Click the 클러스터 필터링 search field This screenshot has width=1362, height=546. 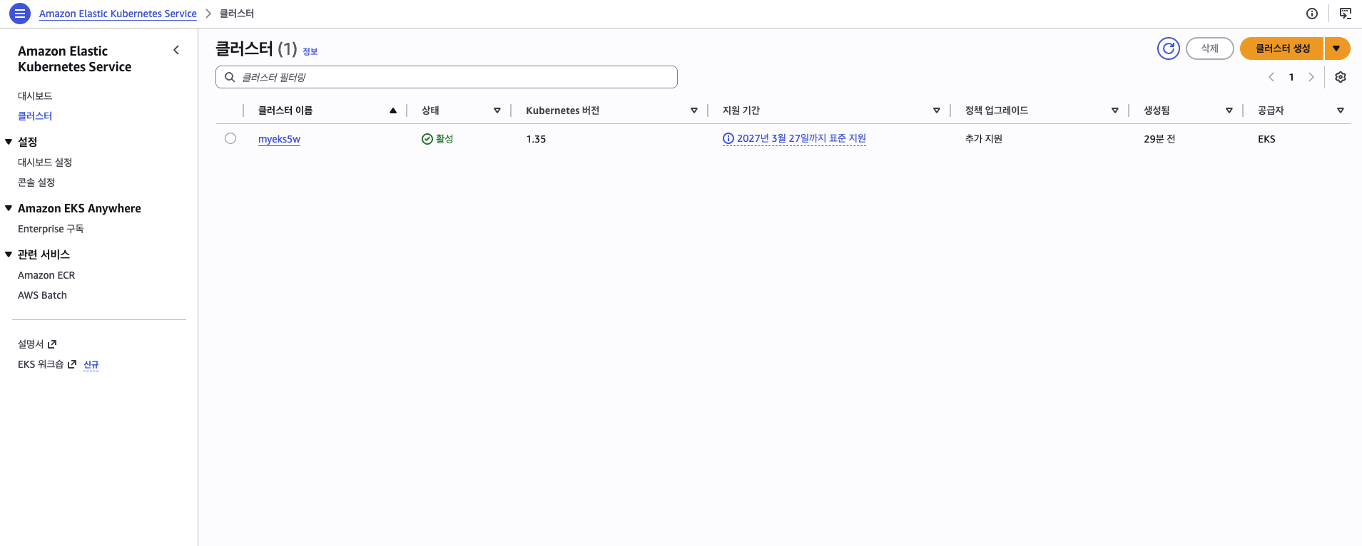(446, 77)
